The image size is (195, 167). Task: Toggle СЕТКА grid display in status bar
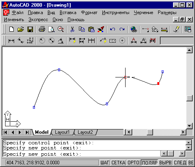[x=118, y=163]
